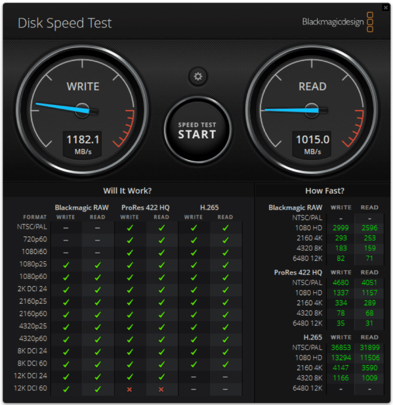This screenshot has width=393, height=405.
Task: Click H.265 4320 8K write value 1166
Action: point(341,378)
